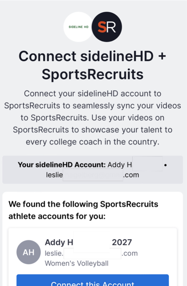Click the Women's Volleyball sport label

coord(77,263)
